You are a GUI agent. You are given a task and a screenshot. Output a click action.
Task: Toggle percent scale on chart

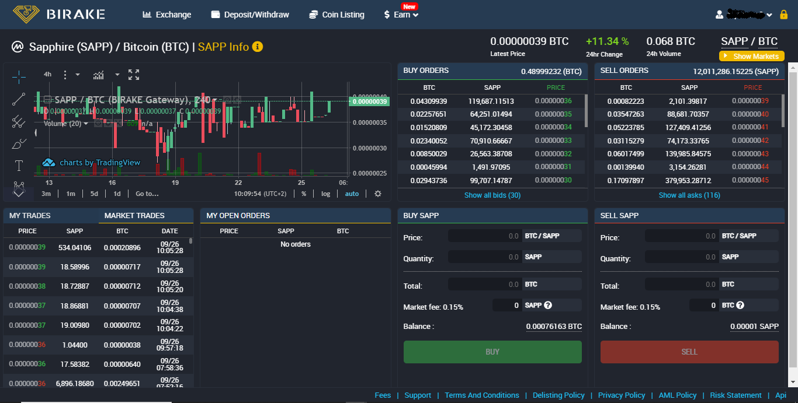coord(304,194)
